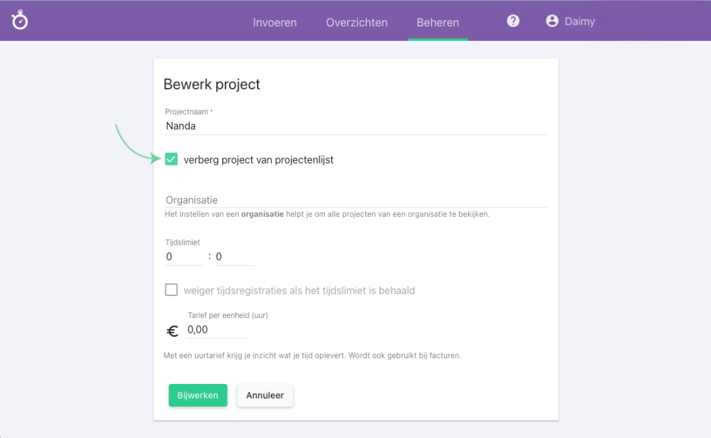Select the Beheren tab
The height and width of the screenshot is (438, 711).
(437, 22)
